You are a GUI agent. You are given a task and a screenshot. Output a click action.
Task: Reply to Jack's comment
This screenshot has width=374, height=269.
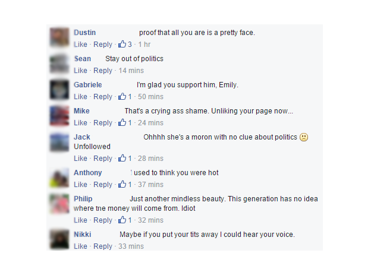(102, 158)
